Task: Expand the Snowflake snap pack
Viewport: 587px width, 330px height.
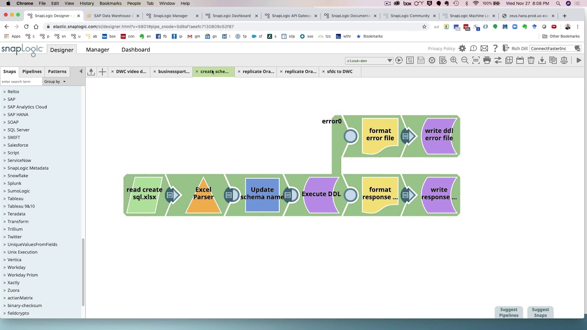Action: (x=17, y=176)
